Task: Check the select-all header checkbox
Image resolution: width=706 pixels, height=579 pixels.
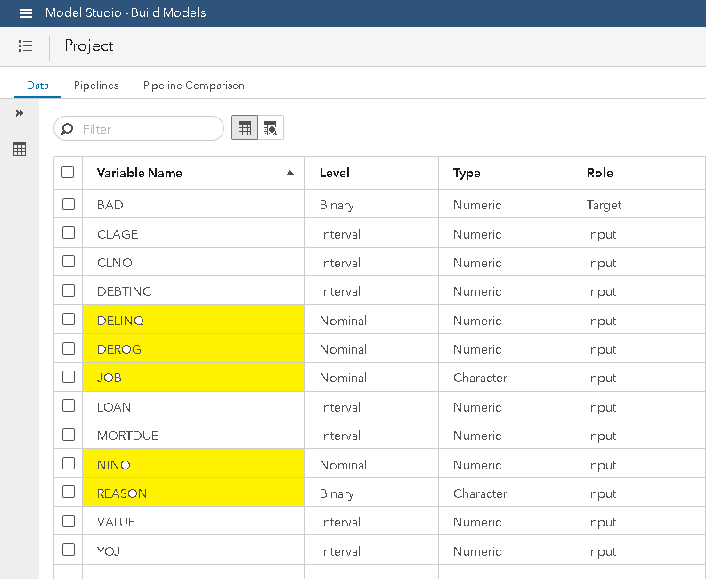Action: (x=69, y=173)
